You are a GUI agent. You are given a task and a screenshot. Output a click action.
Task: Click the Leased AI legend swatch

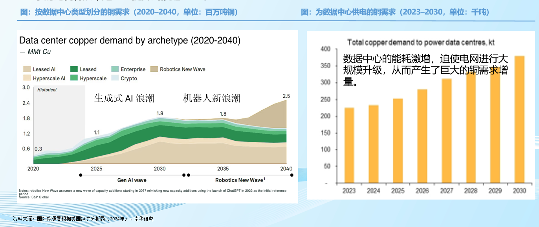pyautogui.click(x=27, y=69)
